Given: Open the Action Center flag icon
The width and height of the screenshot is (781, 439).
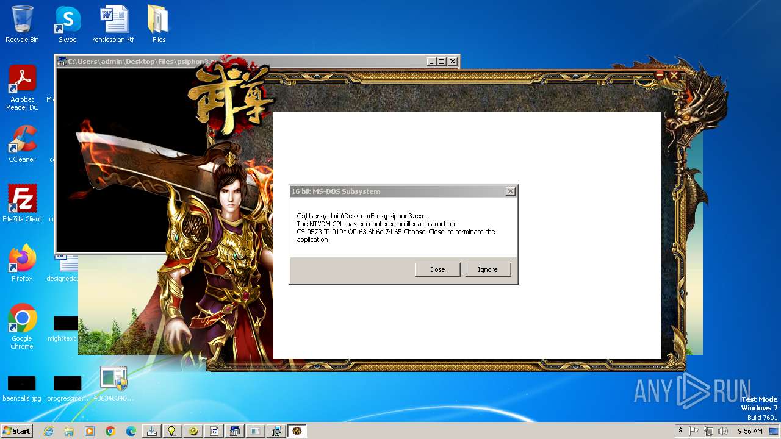Looking at the screenshot, I should click(x=694, y=431).
